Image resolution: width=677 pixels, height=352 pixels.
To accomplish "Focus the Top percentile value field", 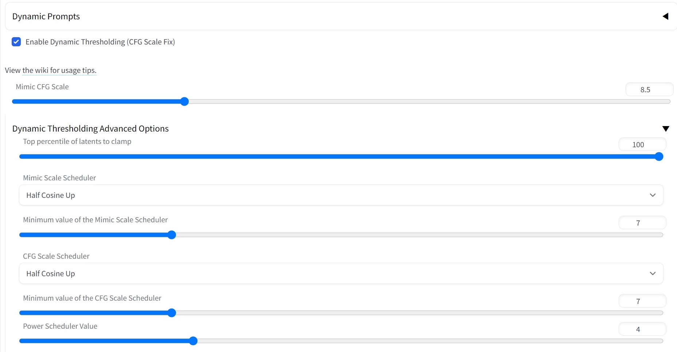I will tap(642, 145).
